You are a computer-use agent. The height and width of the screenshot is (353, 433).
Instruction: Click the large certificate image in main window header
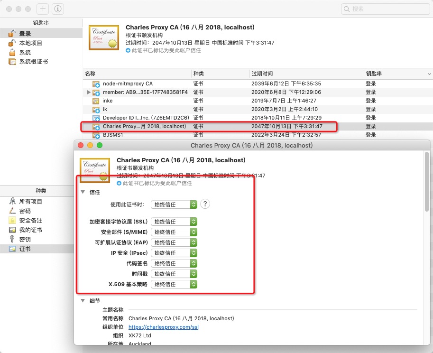click(x=104, y=37)
